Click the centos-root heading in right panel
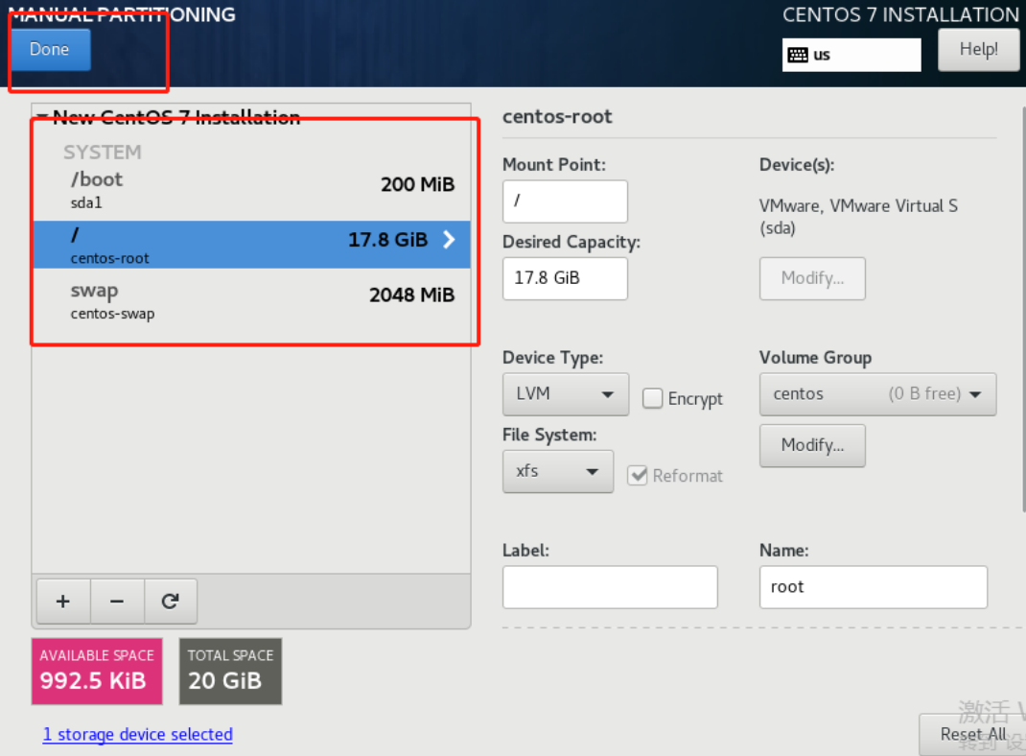This screenshot has width=1026, height=756. pos(557,116)
